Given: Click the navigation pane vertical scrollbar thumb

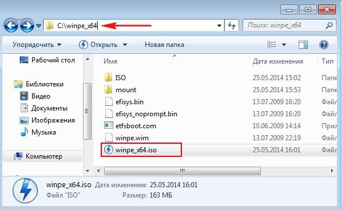Looking at the screenshot, I should [87, 111].
